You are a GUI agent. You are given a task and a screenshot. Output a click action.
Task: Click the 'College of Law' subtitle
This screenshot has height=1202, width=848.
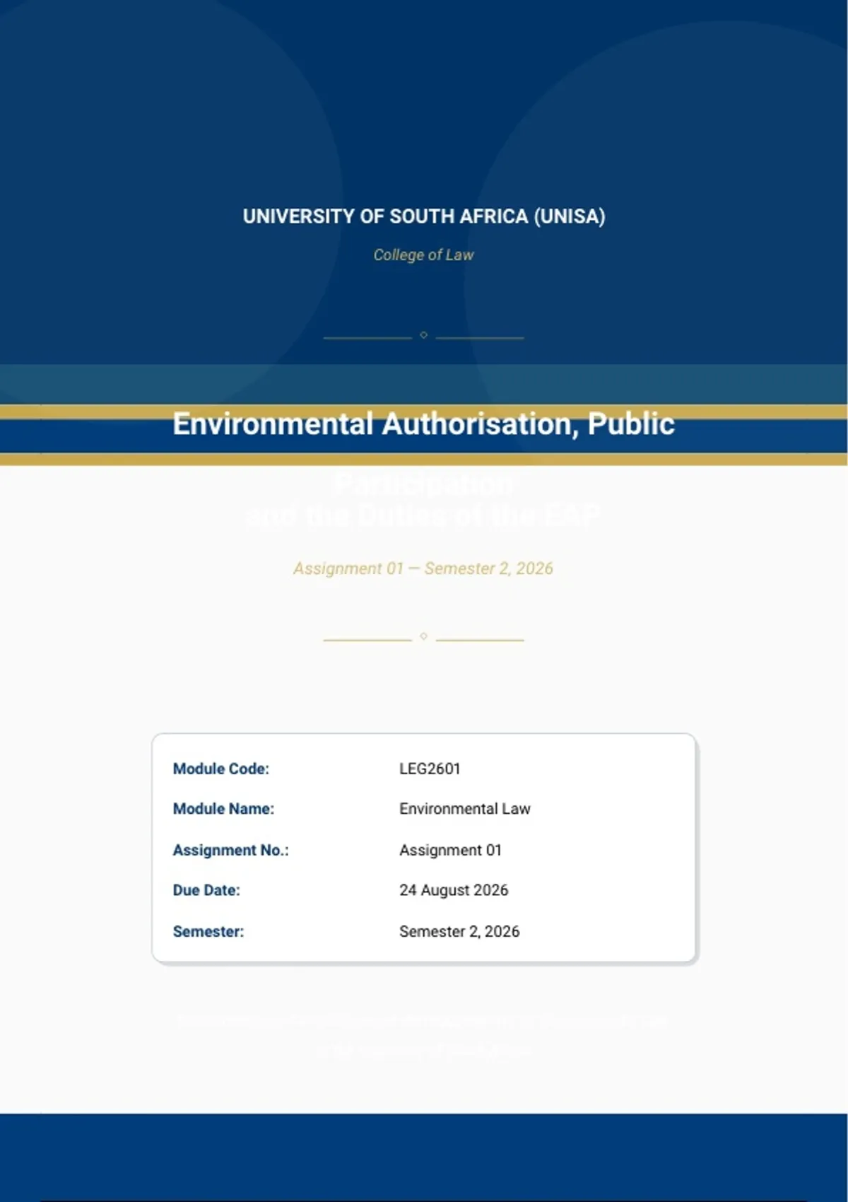coord(423,255)
